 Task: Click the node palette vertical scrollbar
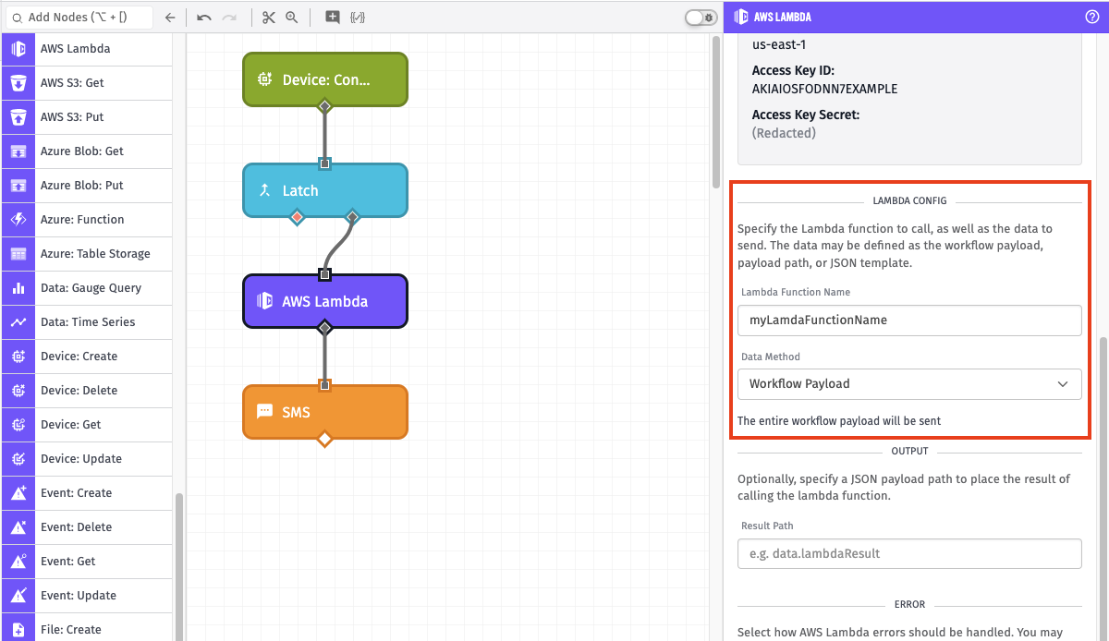pos(178,566)
